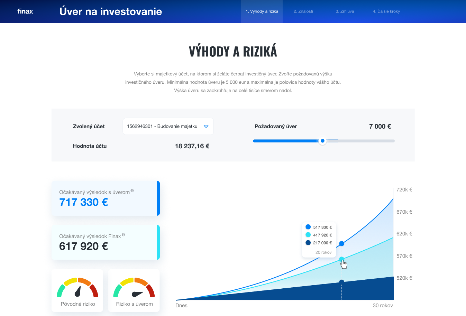This screenshot has width=466, height=316.
Task: Click the blue chart point for 517 330 €
Action: (341, 244)
